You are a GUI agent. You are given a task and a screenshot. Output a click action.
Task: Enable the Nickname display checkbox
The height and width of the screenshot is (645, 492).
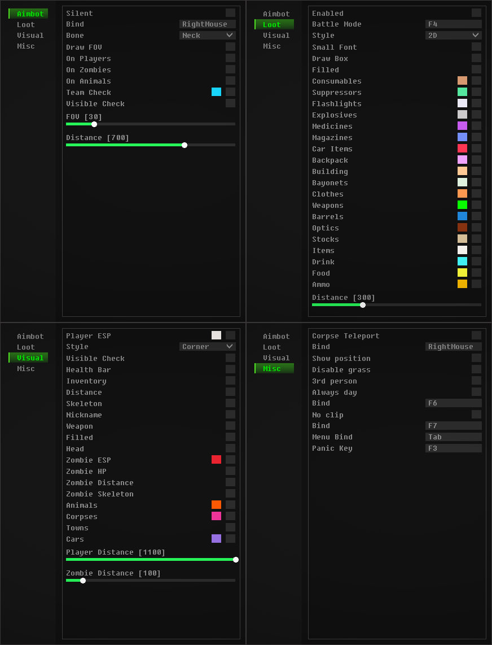point(230,415)
